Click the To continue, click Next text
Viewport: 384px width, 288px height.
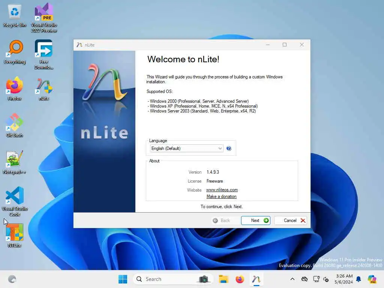(222, 207)
